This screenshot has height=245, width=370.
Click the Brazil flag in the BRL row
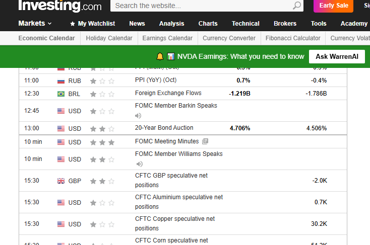61,94
